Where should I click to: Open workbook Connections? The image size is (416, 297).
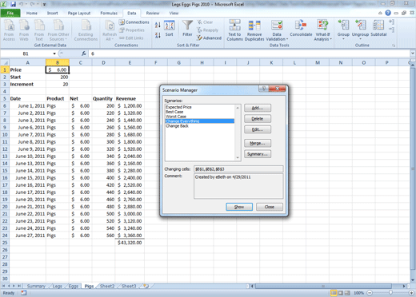point(134,22)
